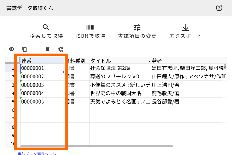Click the エクスポート download icon
The height and width of the screenshot is (155, 232).
tap(186, 27)
